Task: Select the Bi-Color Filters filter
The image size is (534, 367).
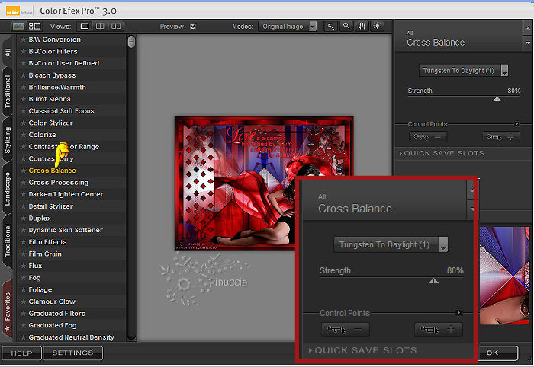Action: 53,52
